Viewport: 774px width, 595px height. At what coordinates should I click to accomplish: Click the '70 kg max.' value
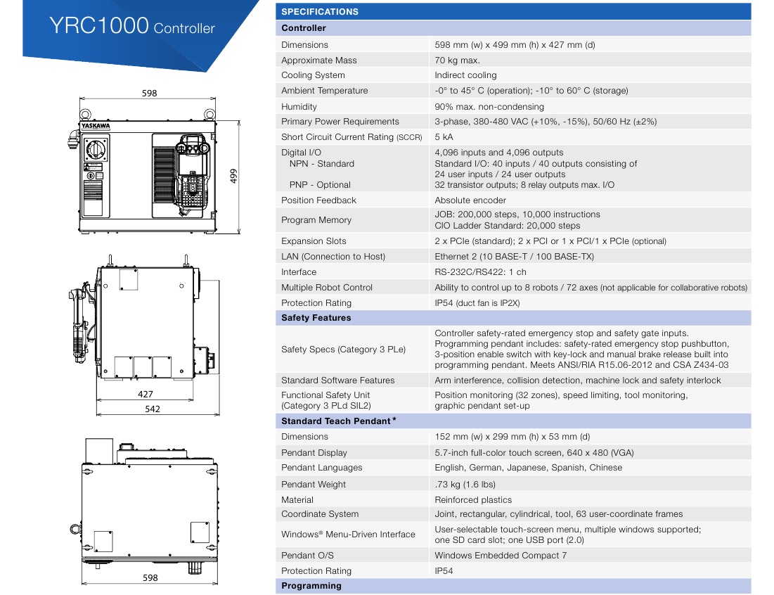coord(457,60)
